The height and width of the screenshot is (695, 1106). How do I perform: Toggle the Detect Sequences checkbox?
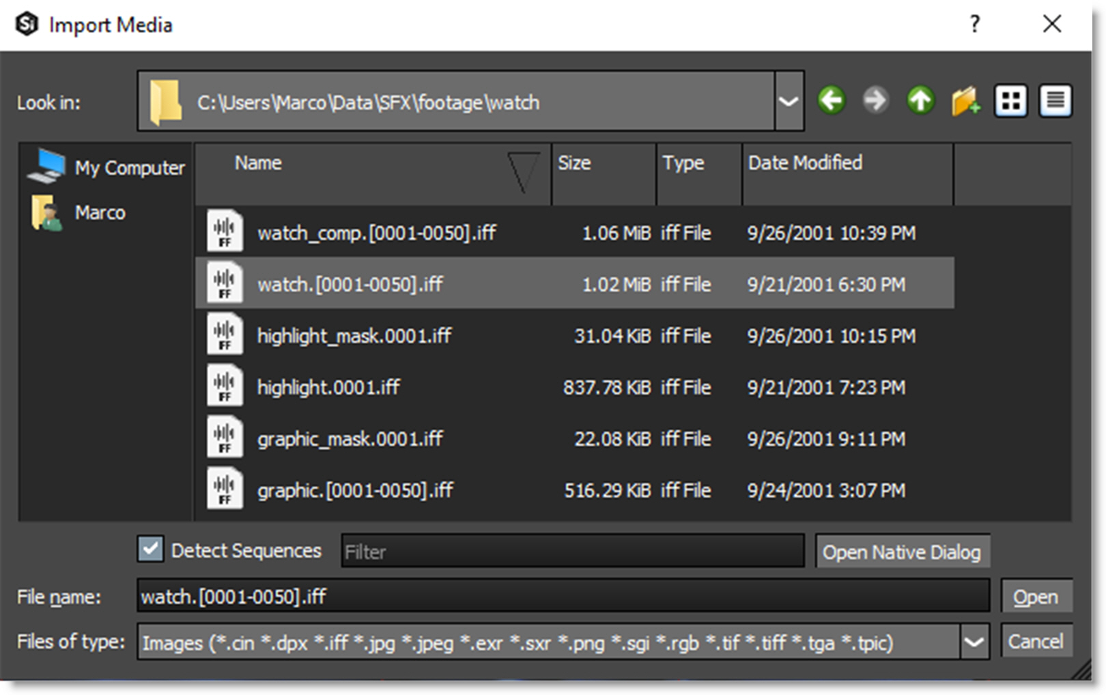(150, 550)
